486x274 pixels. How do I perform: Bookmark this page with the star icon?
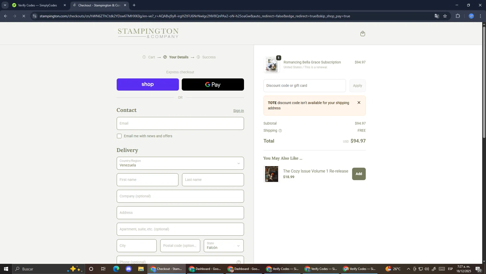(445, 16)
